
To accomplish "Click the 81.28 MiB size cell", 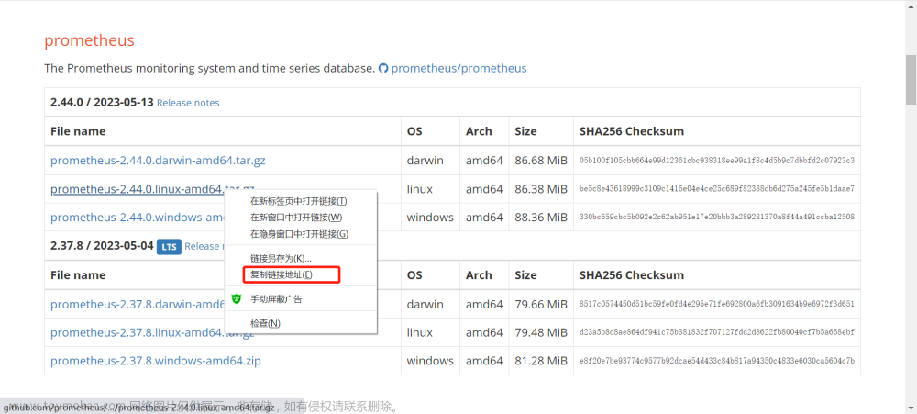I will tap(541, 361).
